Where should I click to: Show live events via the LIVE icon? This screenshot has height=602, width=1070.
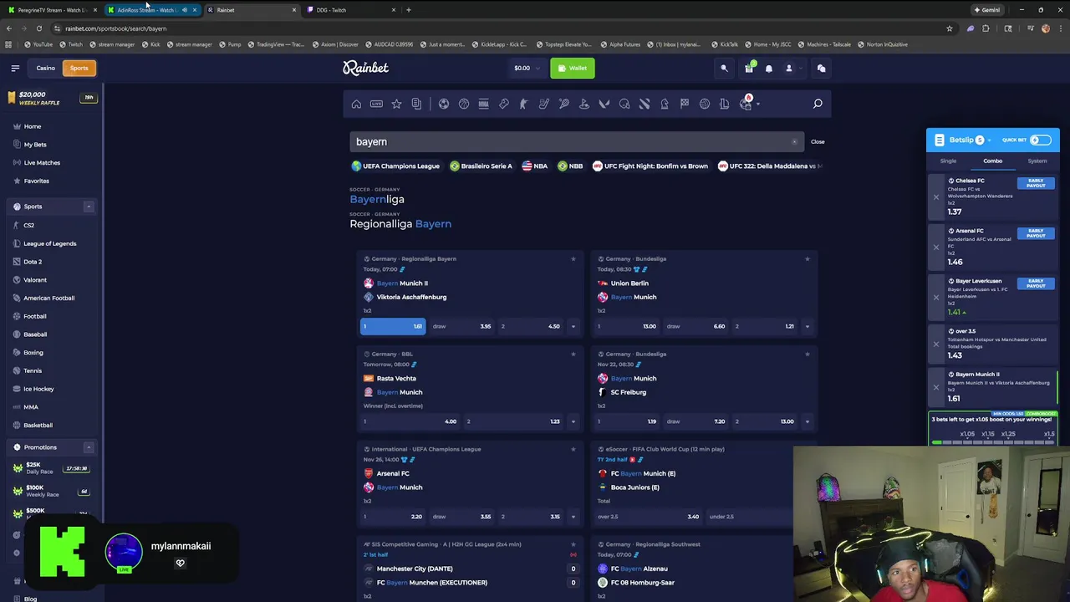pyautogui.click(x=376, y=104)
